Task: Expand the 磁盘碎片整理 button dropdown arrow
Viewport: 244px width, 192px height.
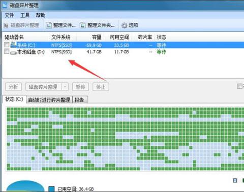Action: (65, 87)
